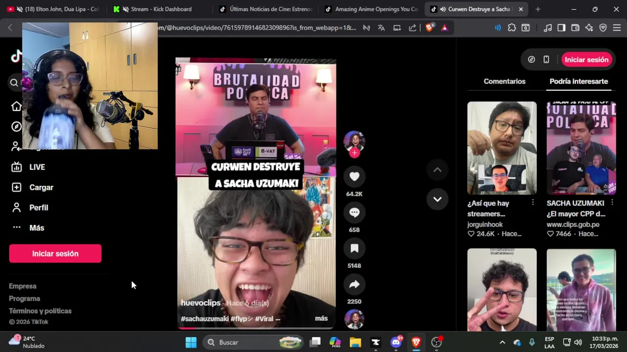Screen dimensions: 627x352
Task: Click the www.clips.gob.pe author name
Action: [x=573, y=225]
